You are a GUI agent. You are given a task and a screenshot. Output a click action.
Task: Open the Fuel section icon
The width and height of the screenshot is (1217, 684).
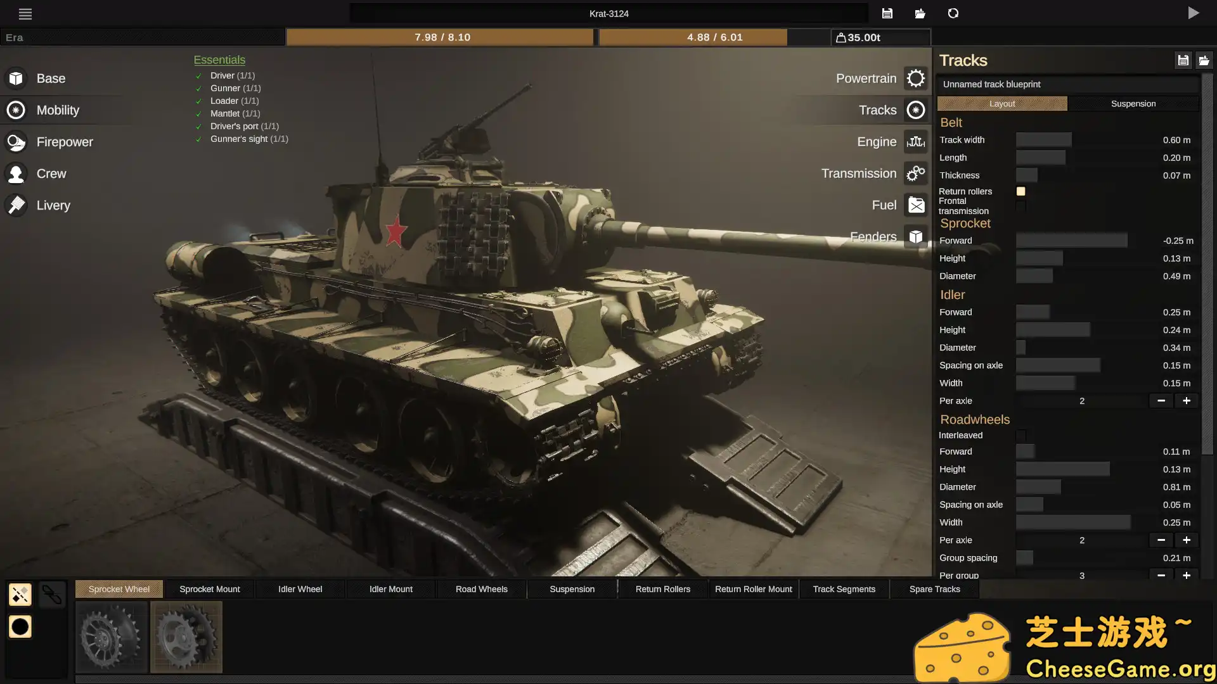click(915, 205)
